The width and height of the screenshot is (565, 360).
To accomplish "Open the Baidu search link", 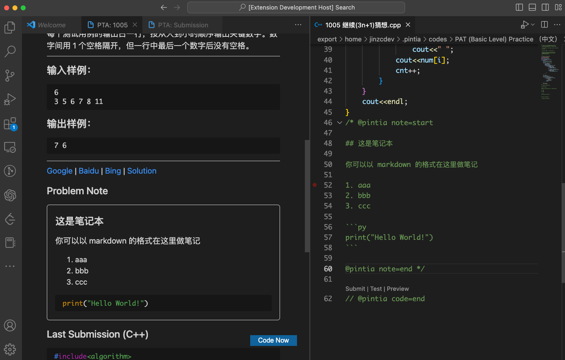I will (89, 171).
